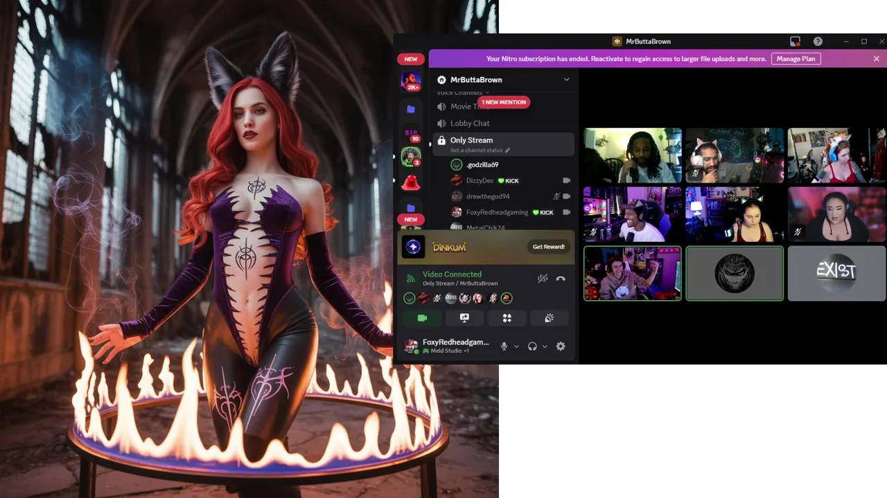
Task: Open the server icon with 2K+ badge
Action: click(x=411, y=81)
